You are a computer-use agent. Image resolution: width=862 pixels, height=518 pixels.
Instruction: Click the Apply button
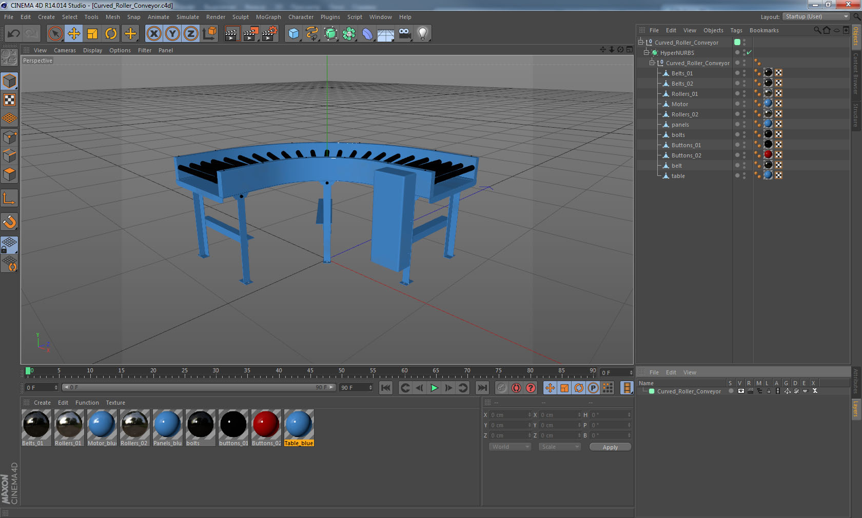point(610,447)
